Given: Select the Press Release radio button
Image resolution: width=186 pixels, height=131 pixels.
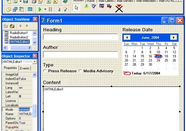Looking at the screenshot, I should point(45,71).
